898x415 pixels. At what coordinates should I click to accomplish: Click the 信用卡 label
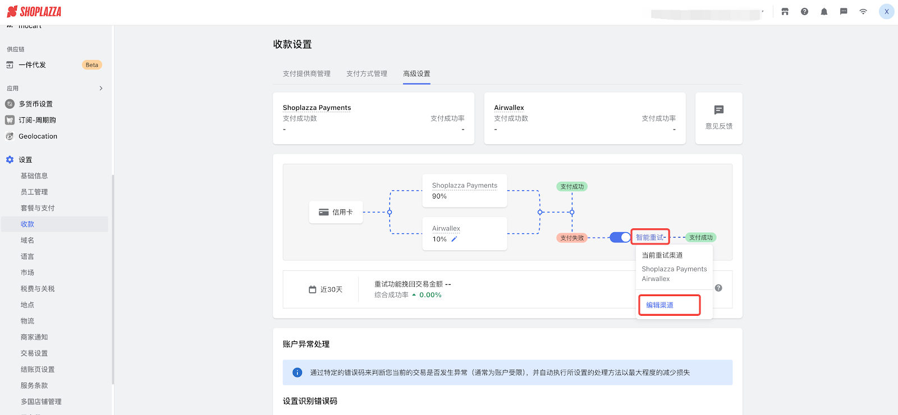(x=342, y=213)
